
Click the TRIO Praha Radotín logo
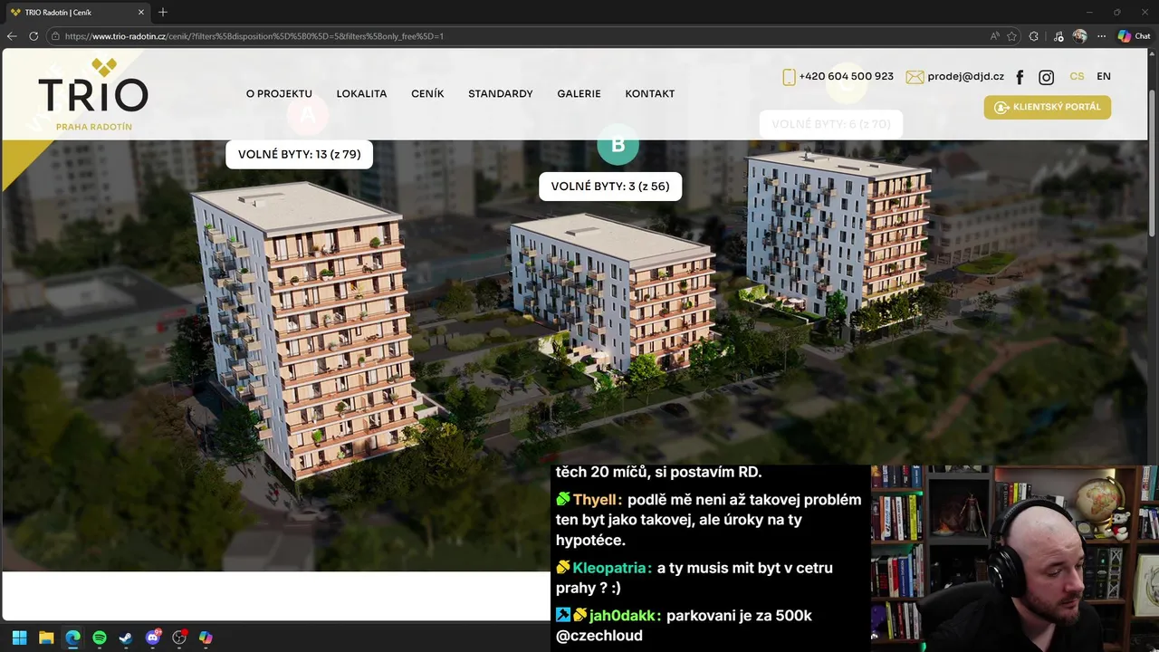tap(92, 94)
